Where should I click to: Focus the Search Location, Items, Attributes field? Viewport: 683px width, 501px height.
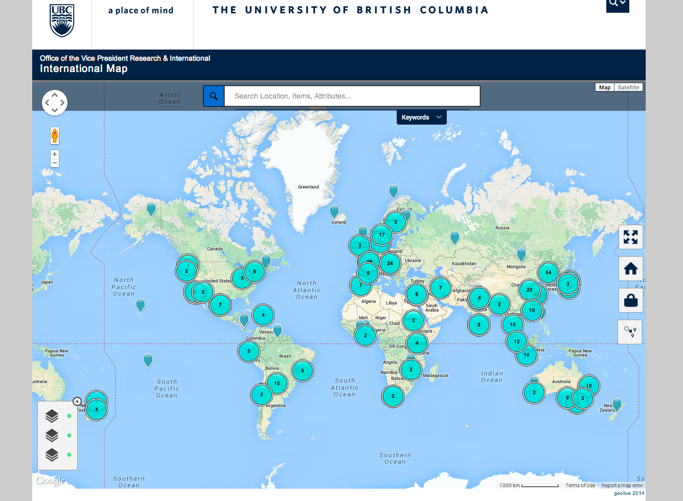pyautogui.click(x=352, y=96)
